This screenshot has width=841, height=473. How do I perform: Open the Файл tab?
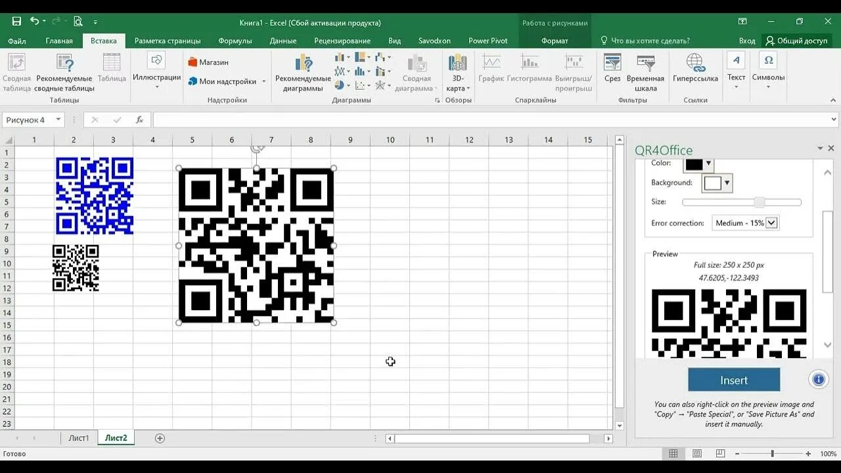17,41
